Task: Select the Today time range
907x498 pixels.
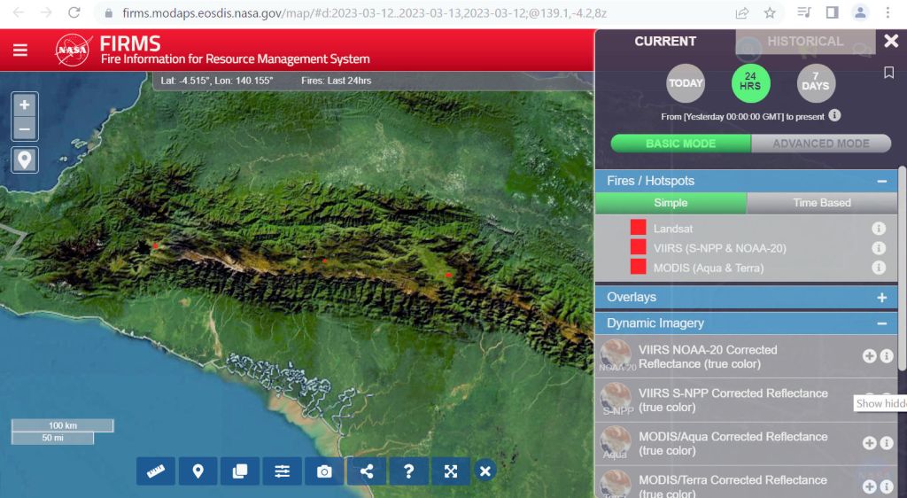Action: pos(686,83)
